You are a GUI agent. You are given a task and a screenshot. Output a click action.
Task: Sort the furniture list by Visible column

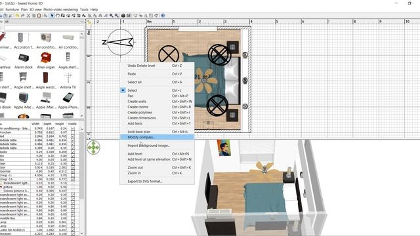[72, 124]
